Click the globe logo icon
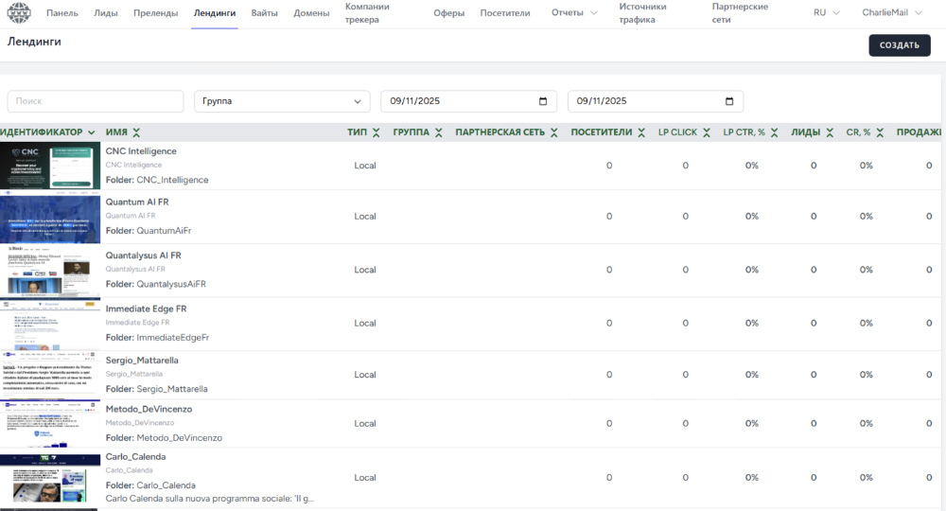This screenshot has height=511, width=946. (x=19, y=13)
